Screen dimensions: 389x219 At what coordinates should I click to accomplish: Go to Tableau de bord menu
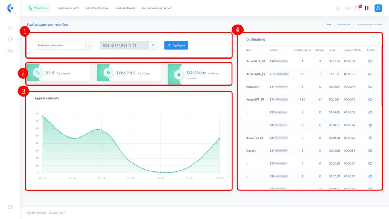pyautogui.click(x=68, y=8)
